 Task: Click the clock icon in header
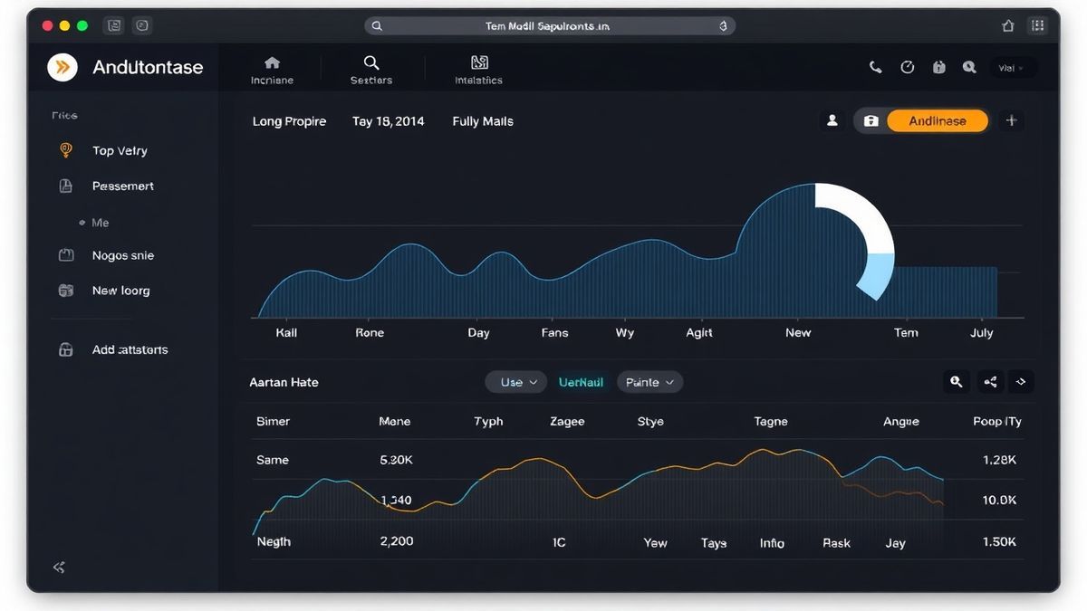point(908,67)
